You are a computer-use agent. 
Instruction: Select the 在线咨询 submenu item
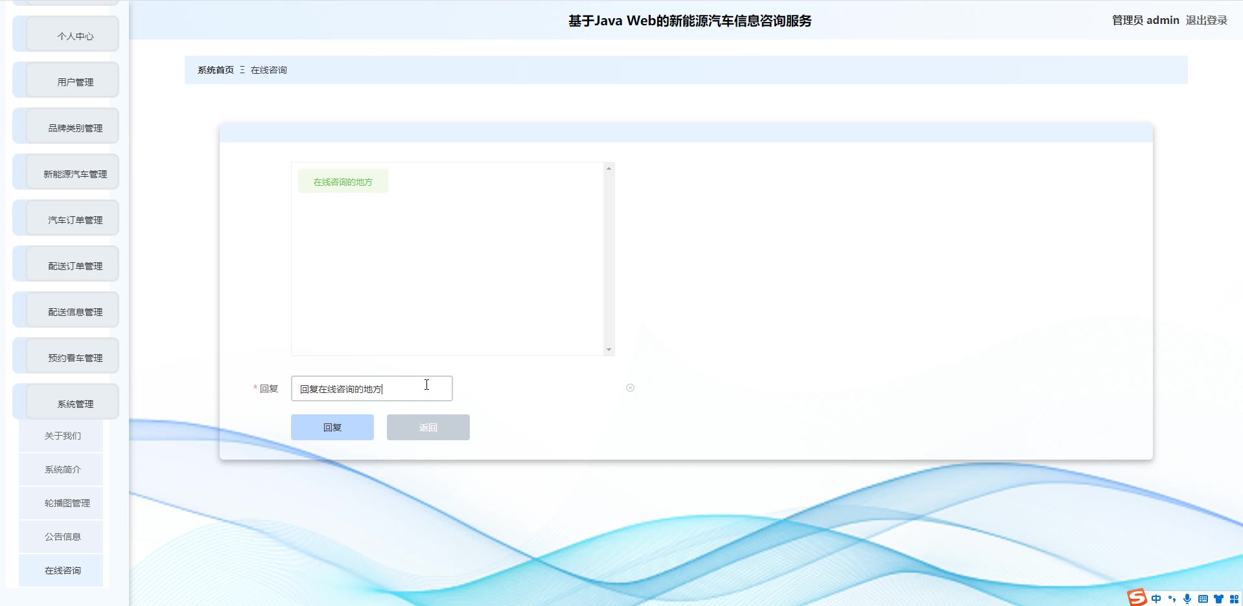click(61, 570)
